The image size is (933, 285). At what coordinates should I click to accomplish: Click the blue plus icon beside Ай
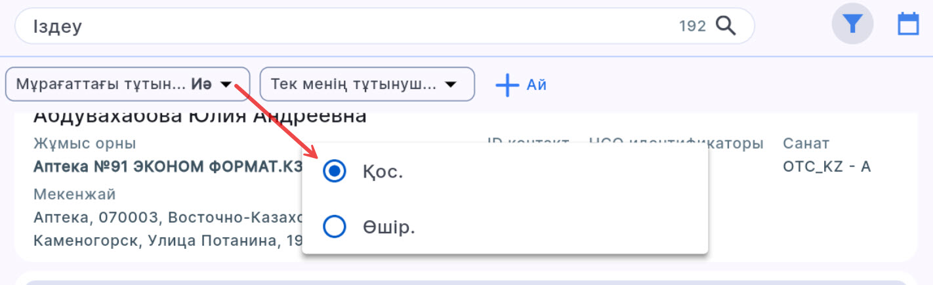click(x=507, y=85)
